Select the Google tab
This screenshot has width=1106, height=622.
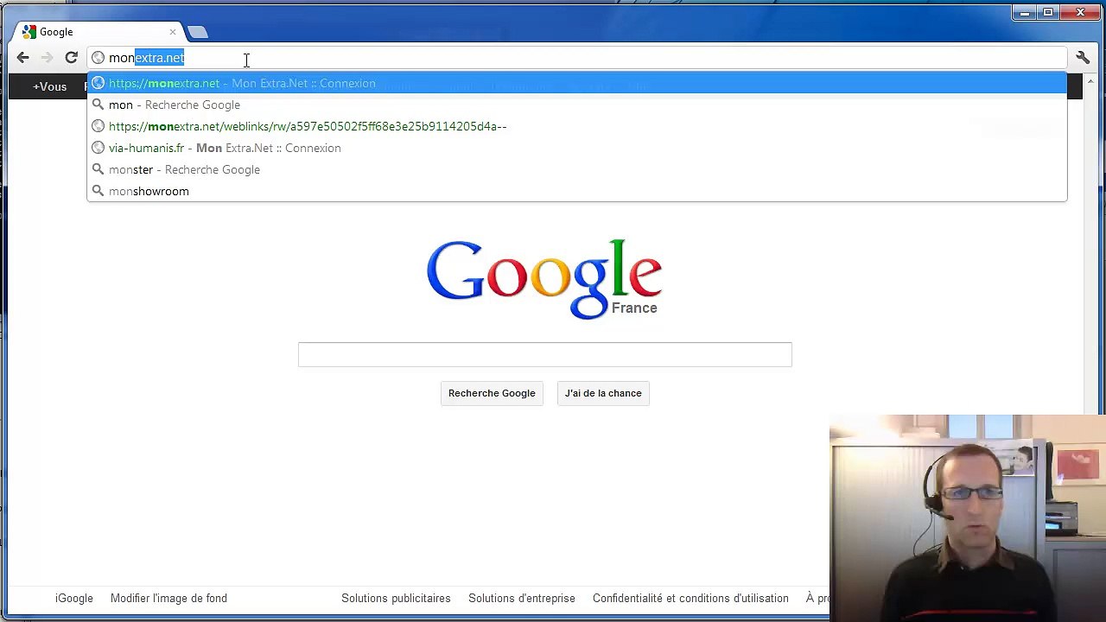point(97,32)
